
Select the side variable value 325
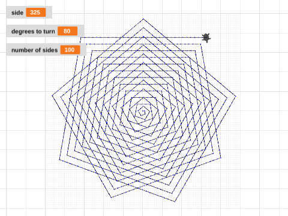click(36, 13)
